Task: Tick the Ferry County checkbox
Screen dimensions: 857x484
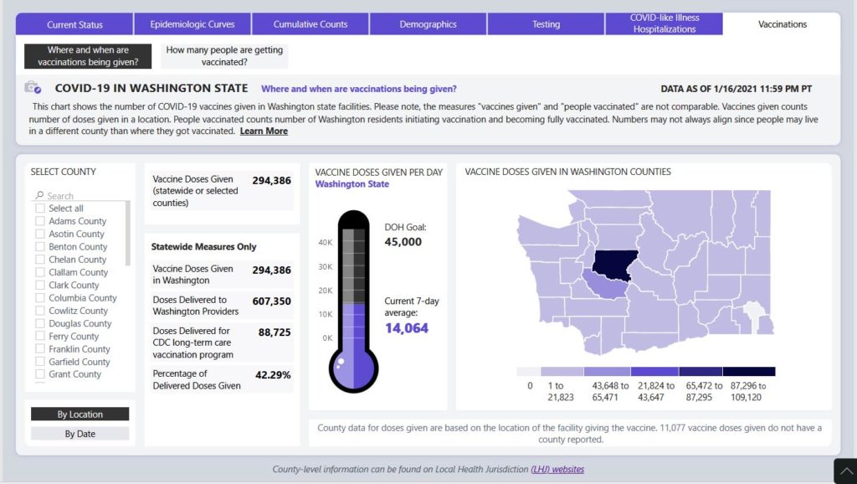Action: [40, 336]
